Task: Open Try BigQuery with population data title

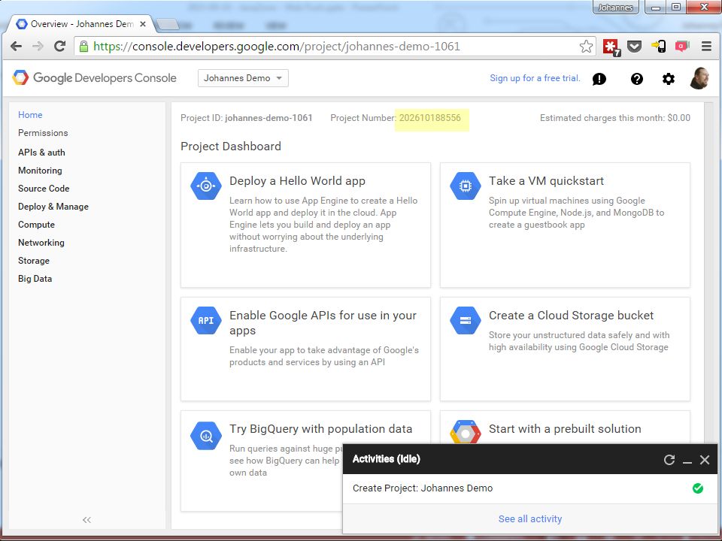Action: coord(320,429)
